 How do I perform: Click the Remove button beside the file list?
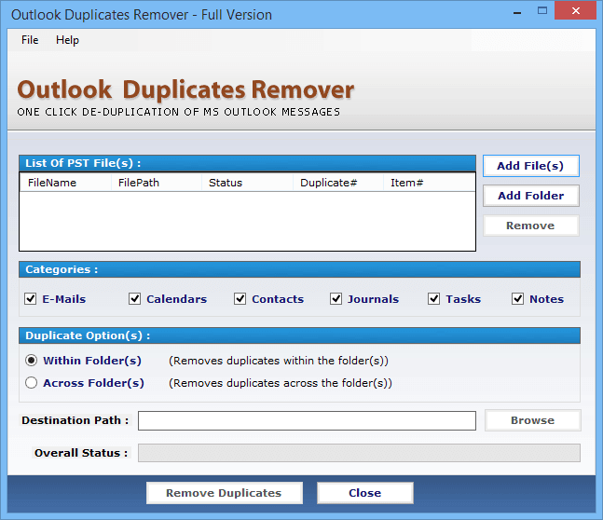click(x=530, y=226)
